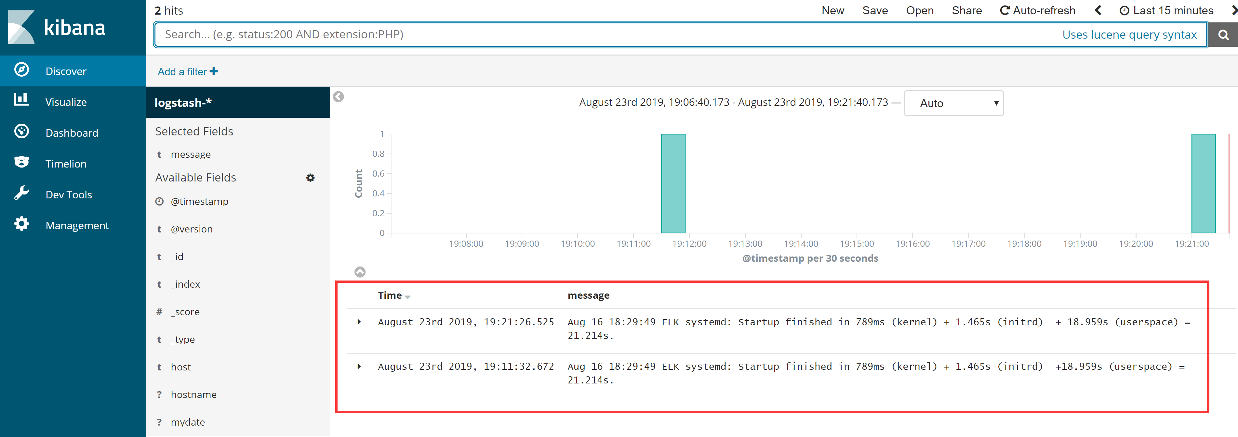Toggle Time column sort order
1238x437 pixels.
click(407, 297)
